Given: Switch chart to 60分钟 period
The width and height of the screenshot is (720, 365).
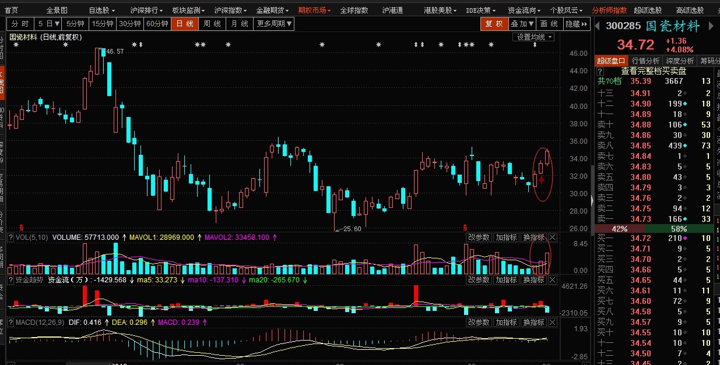Looking at the screenshot, I should (x=157, y=24).
